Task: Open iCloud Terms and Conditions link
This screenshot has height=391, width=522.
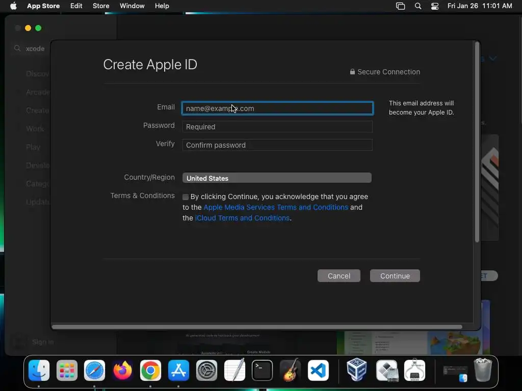Action: [242, 218]
